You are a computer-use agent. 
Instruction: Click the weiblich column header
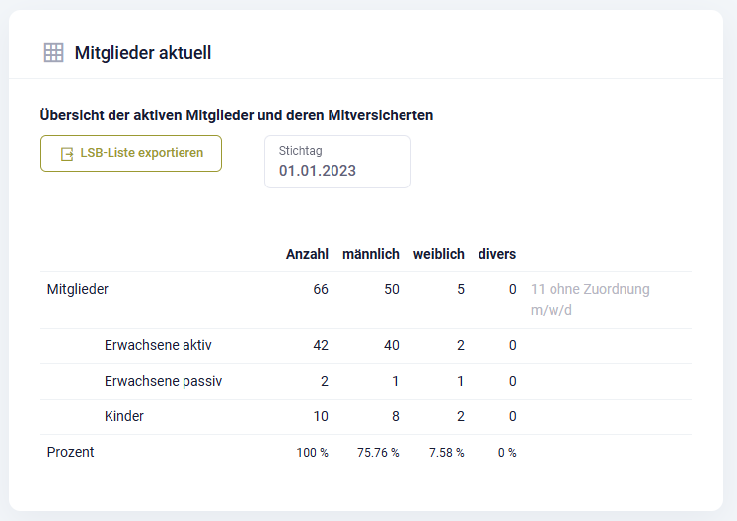(438, 254)
